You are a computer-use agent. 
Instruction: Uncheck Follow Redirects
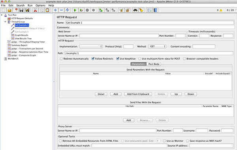(93, 58)
